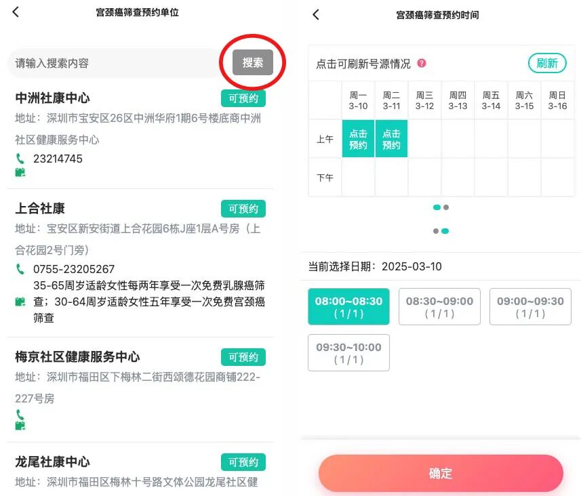Screen dimensions: 581x496
Task: Open the 龙尾社康中心 title
Action: (52, 462)
